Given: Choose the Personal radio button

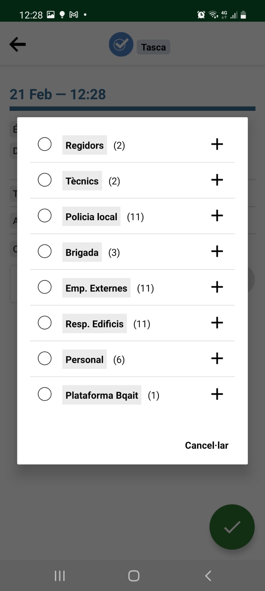Looking at the screenshot, I should pyautogui.click(x=45, y=359).
